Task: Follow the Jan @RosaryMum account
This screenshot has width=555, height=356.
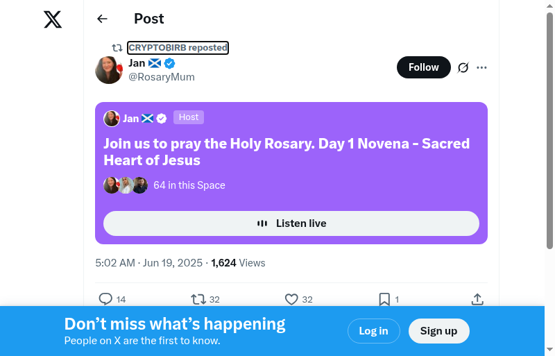Action: pyautogui.click(x=423, y=67)
